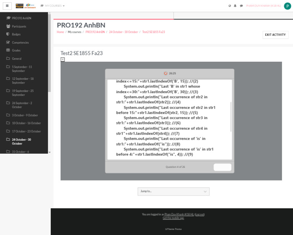Open the messages chat bubble icon
Screen dimensions: 293x235
241,6
